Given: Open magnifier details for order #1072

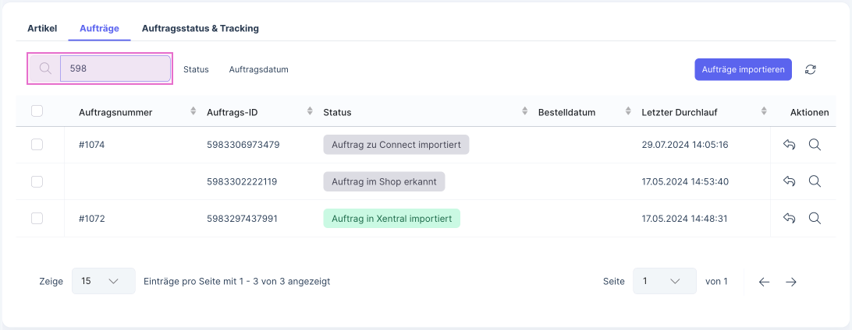Looking at the screenshot, I should (815, 219).
